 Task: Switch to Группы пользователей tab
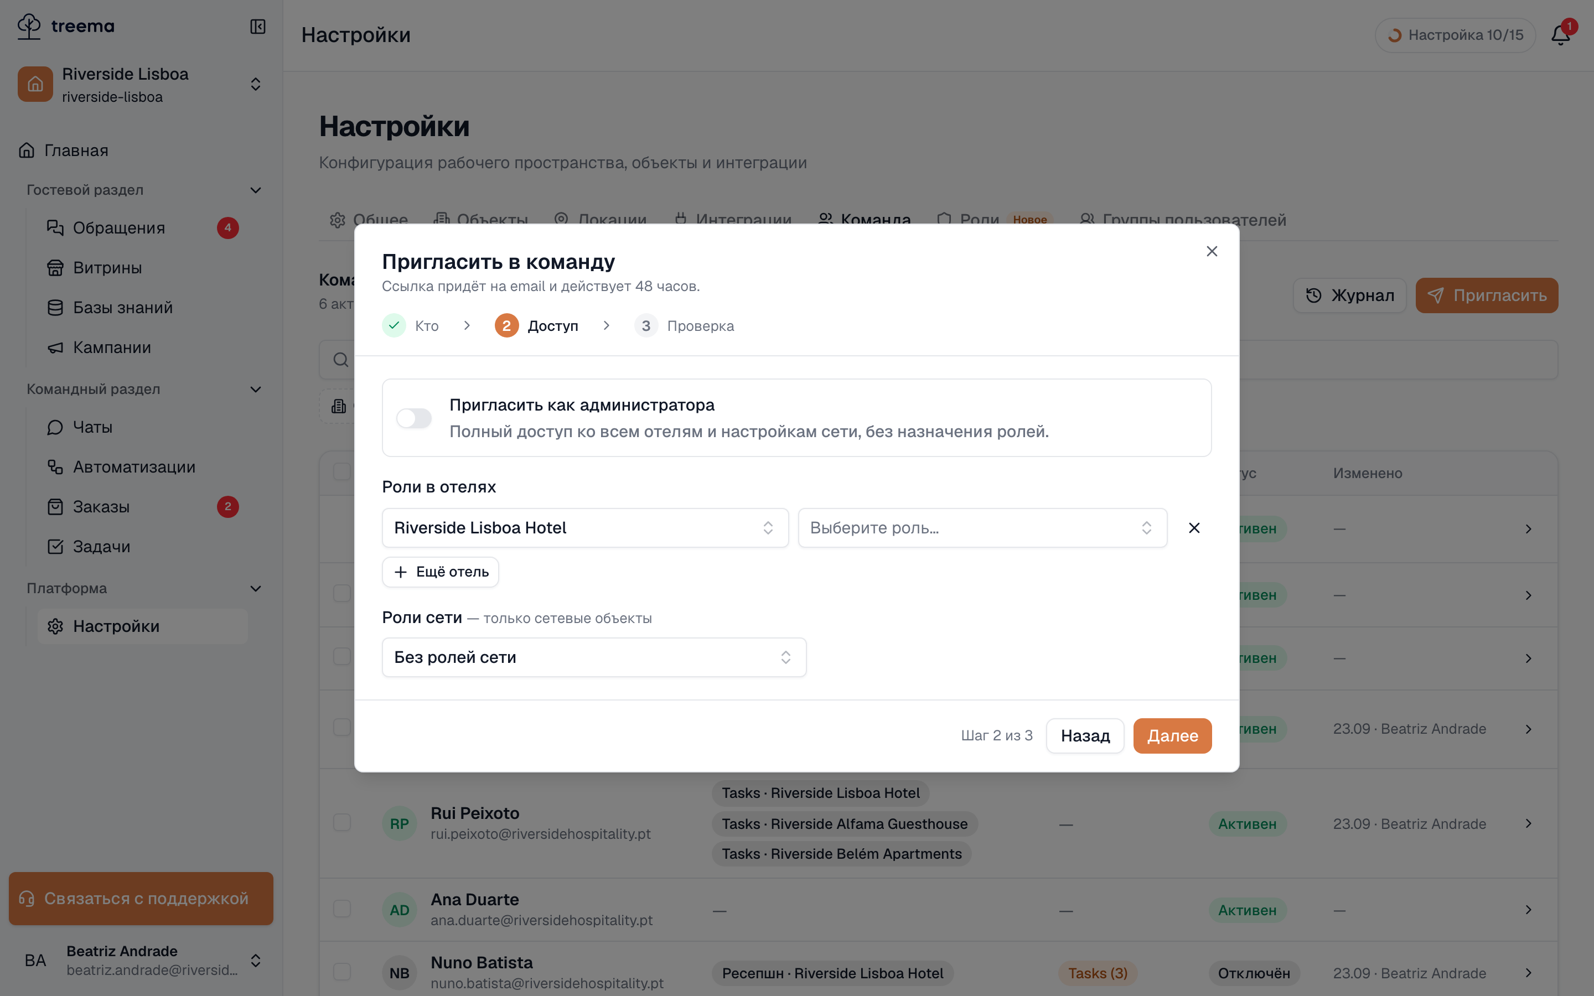[x=1183, y=219]
